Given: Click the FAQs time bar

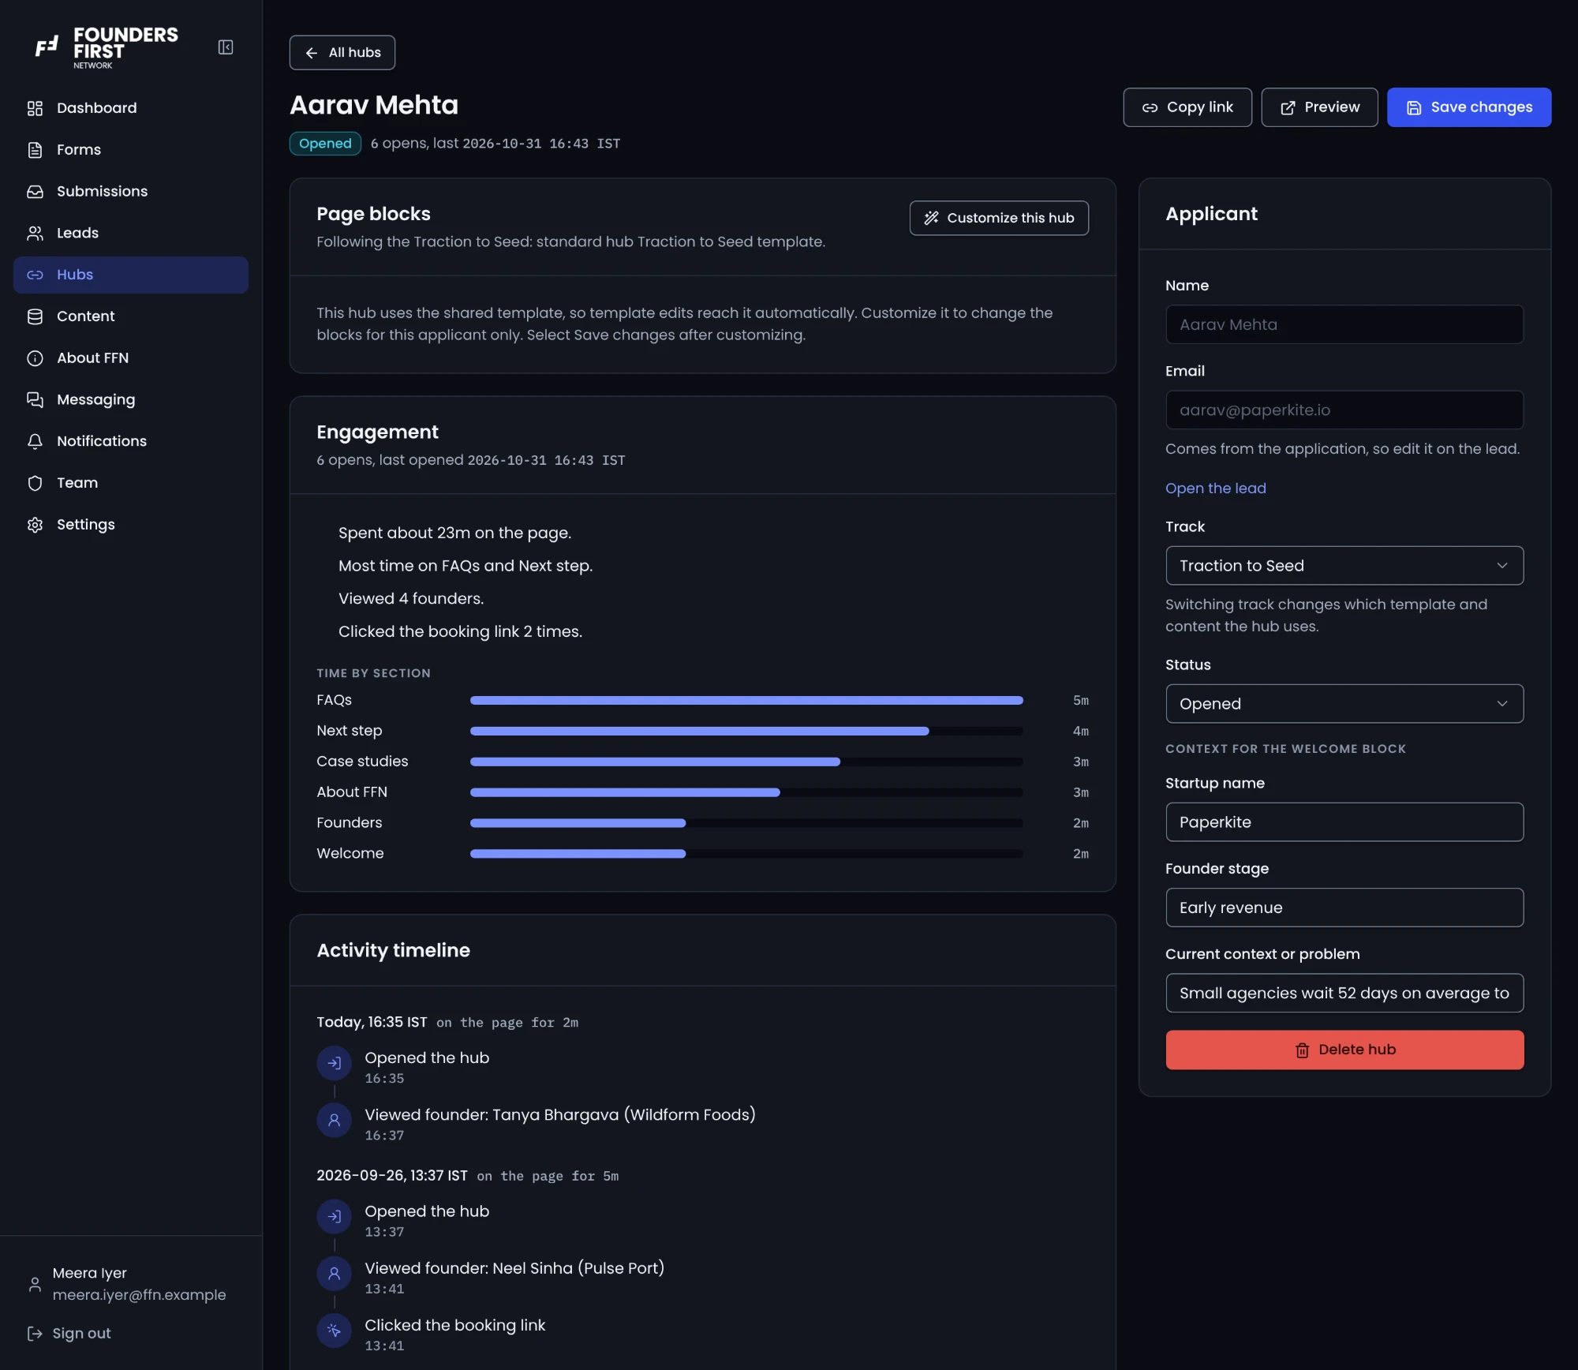Looking at the screenshot, I should pyautogui.click(x=746, y=701).
